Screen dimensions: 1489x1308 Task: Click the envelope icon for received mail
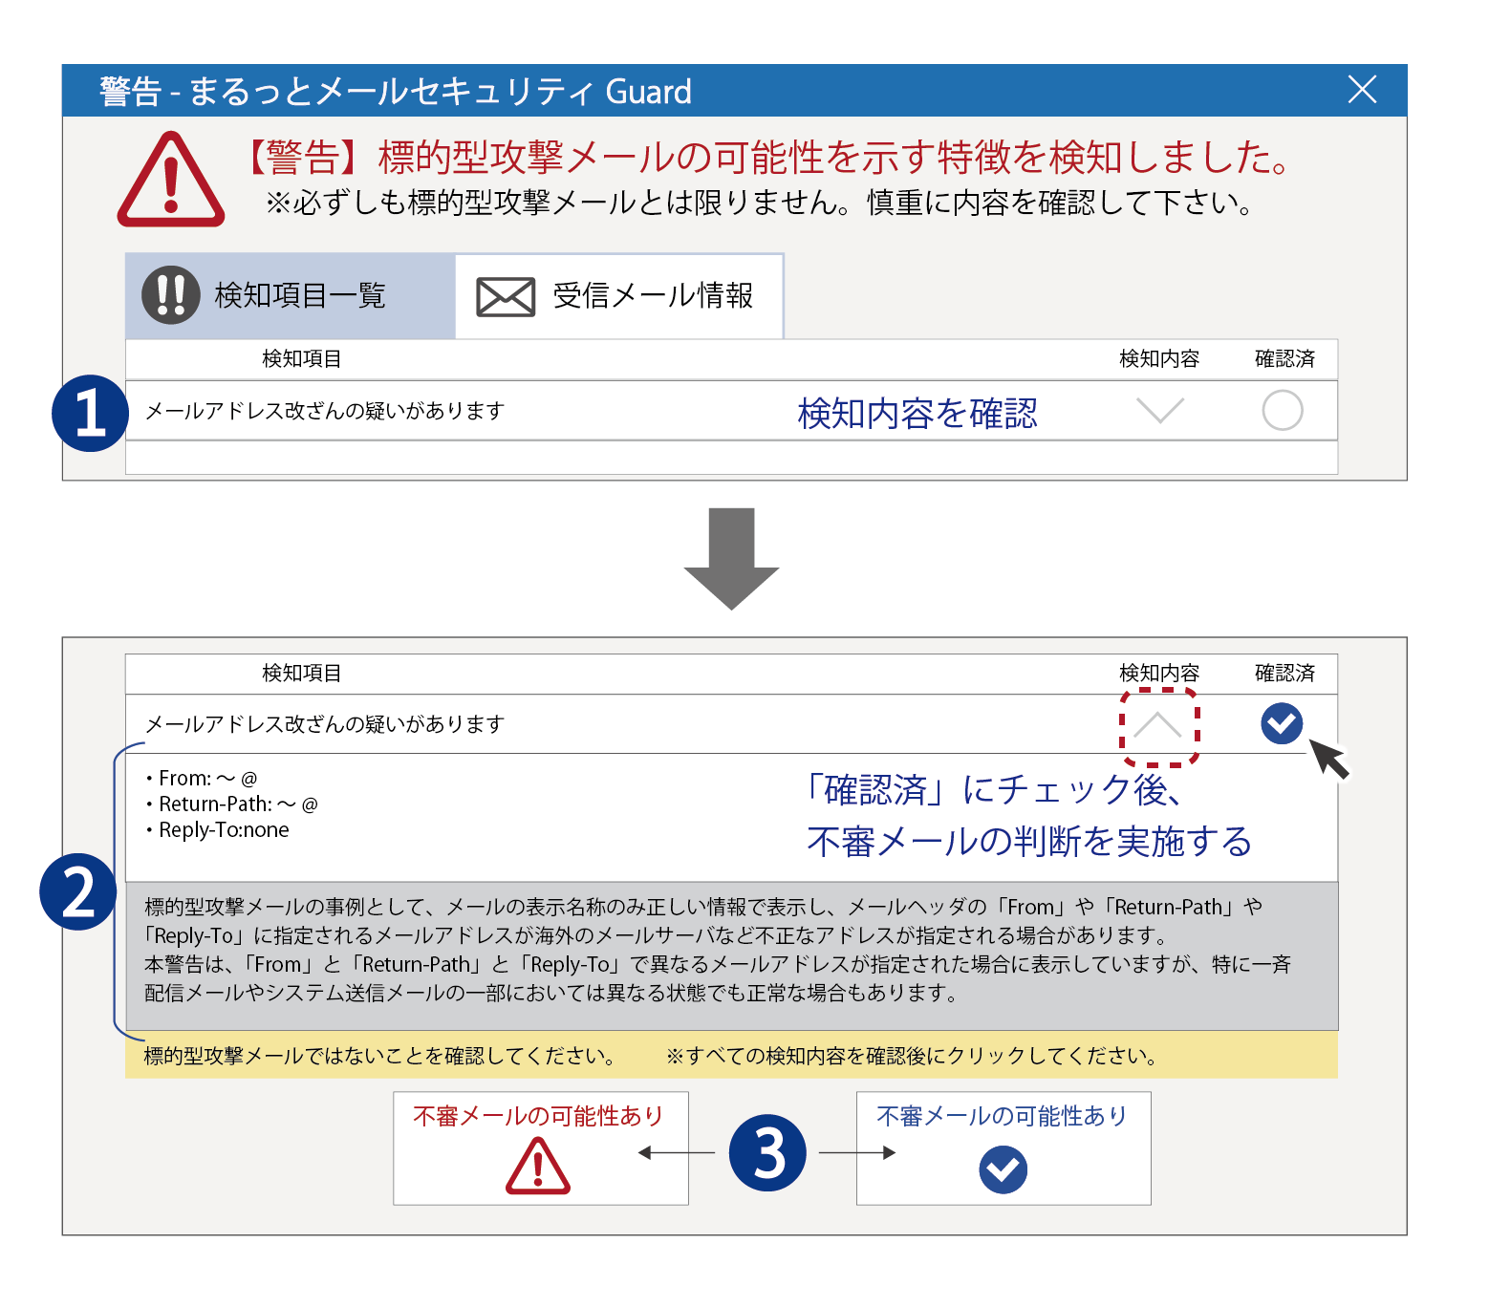[x=506, y=297]
